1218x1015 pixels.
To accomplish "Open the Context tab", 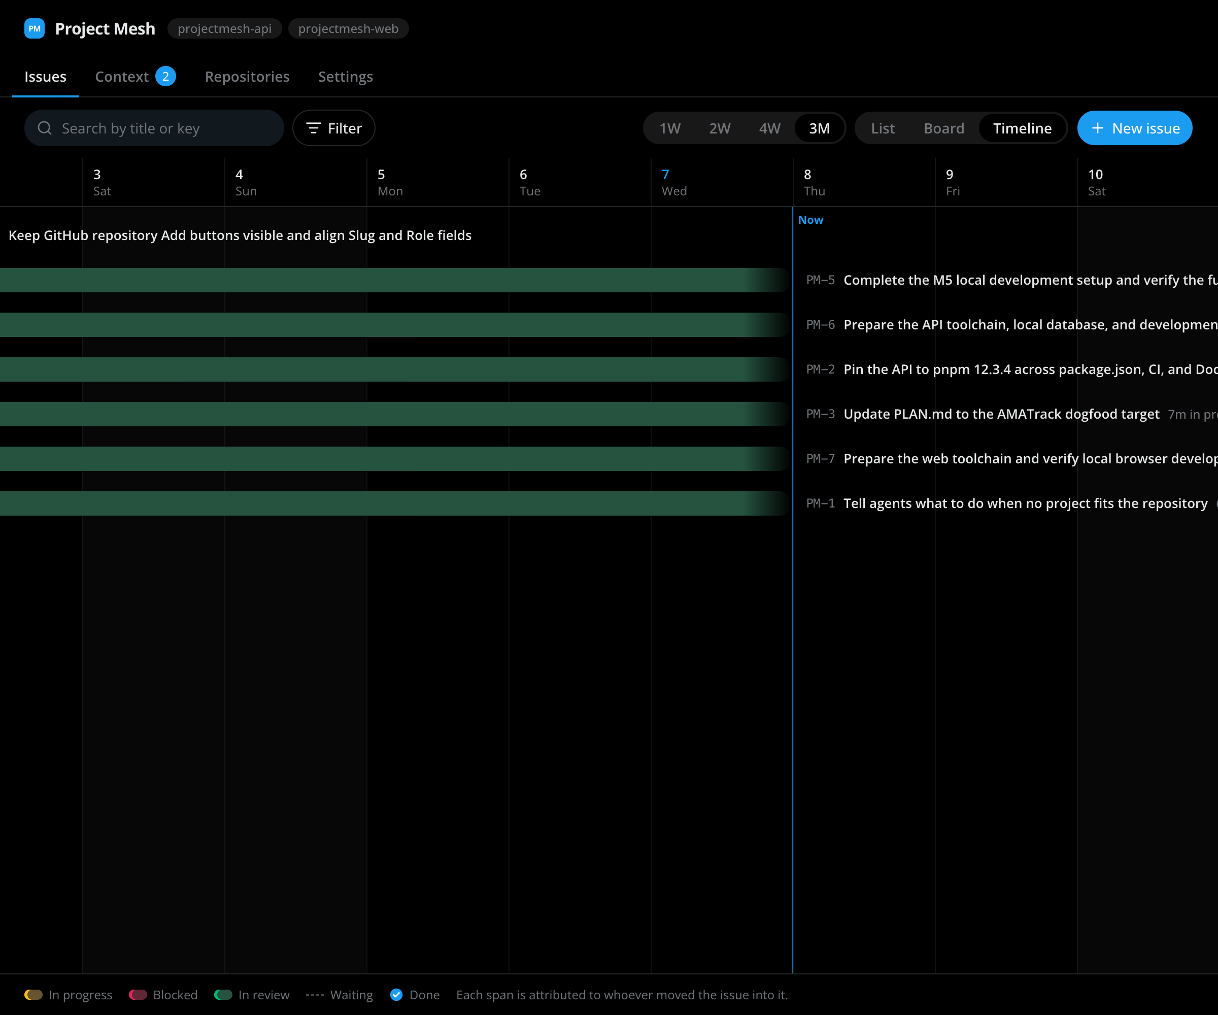I will 135,77.
